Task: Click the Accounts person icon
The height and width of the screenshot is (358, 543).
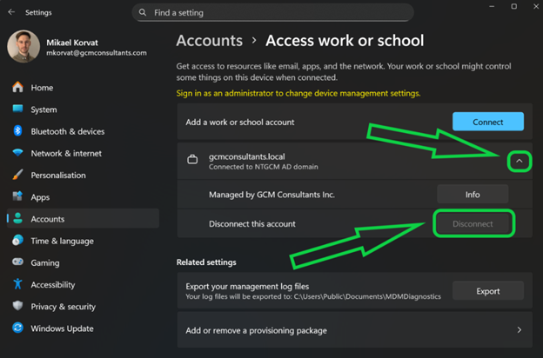Action: [x=17, y=219]
